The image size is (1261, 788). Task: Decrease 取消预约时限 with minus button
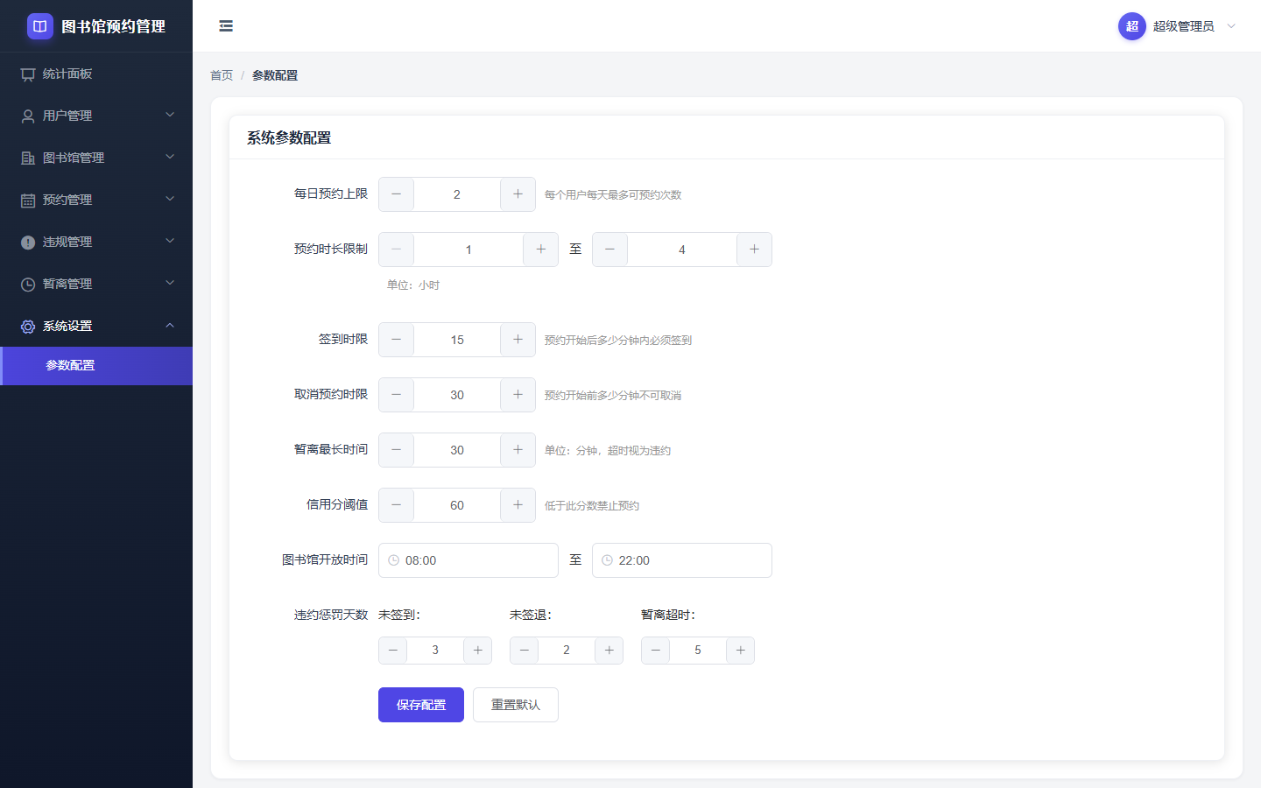(x=397, y=395)
